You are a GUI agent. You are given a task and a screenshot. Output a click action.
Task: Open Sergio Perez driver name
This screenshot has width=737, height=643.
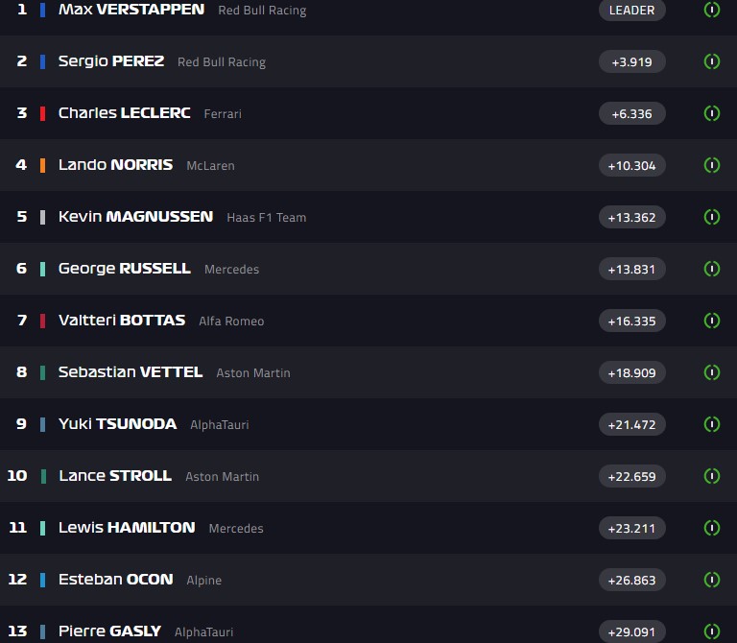point(111,61)
